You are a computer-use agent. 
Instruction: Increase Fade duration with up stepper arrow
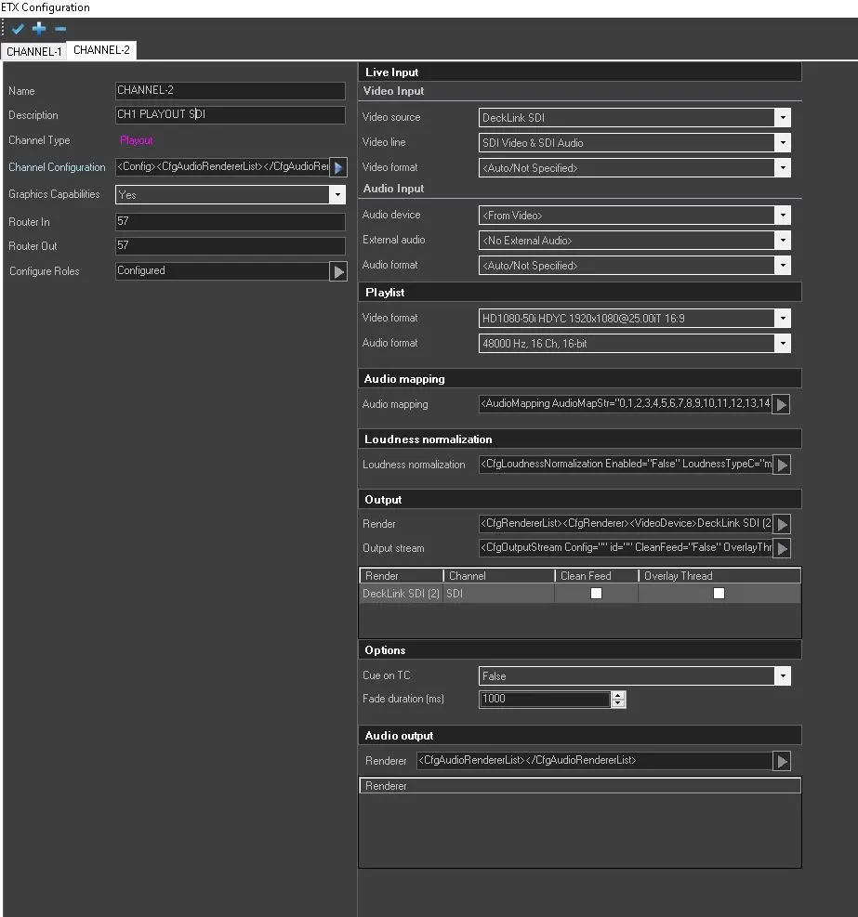[x=619, y=695]
